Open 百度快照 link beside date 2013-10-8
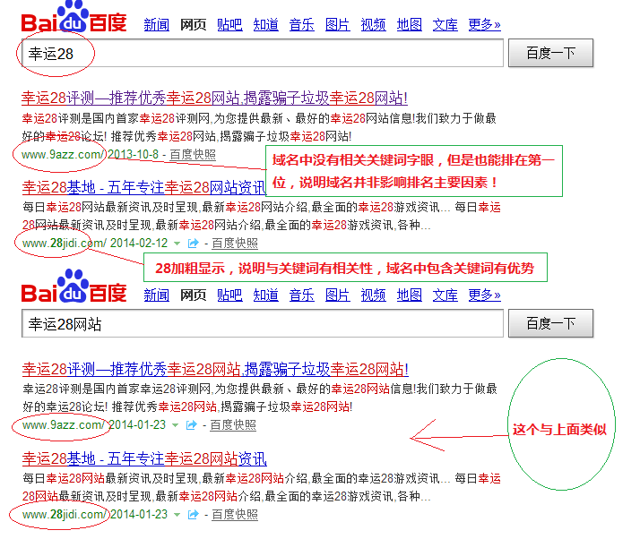The height and width of the screenshot is (539, 640). pos(193,155)
